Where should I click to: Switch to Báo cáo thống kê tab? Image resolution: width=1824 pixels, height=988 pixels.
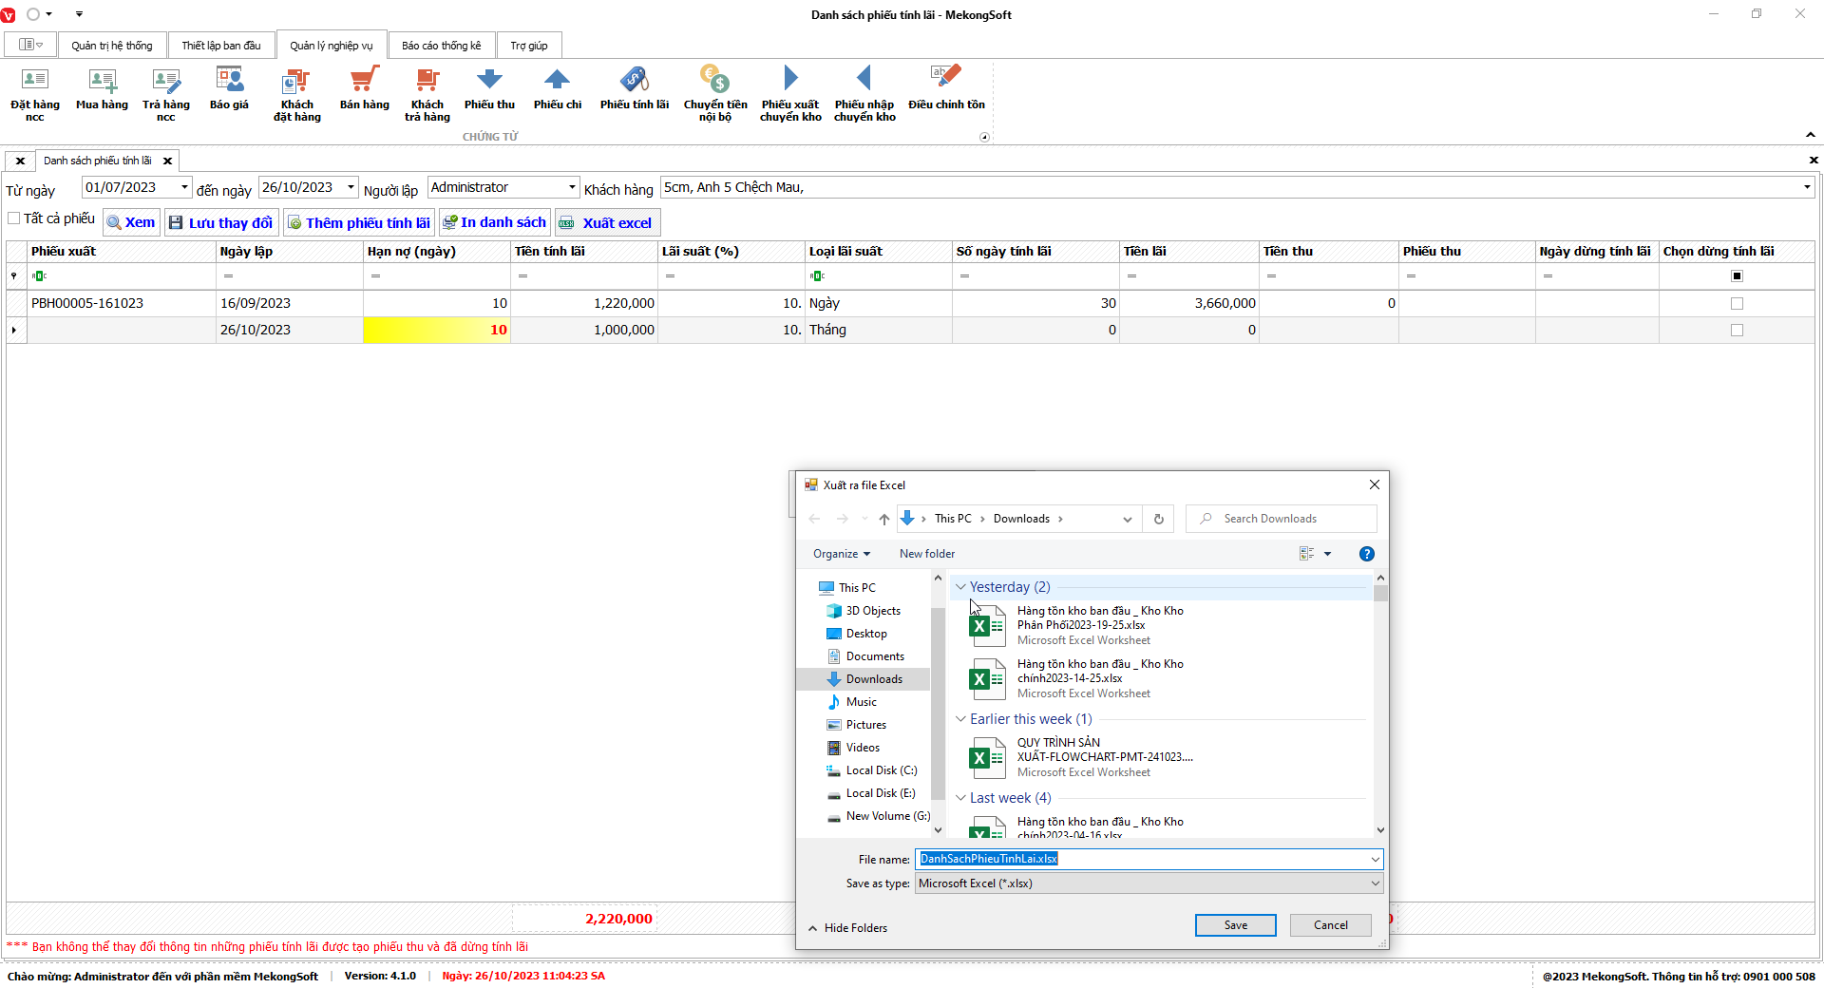point(441,46)
